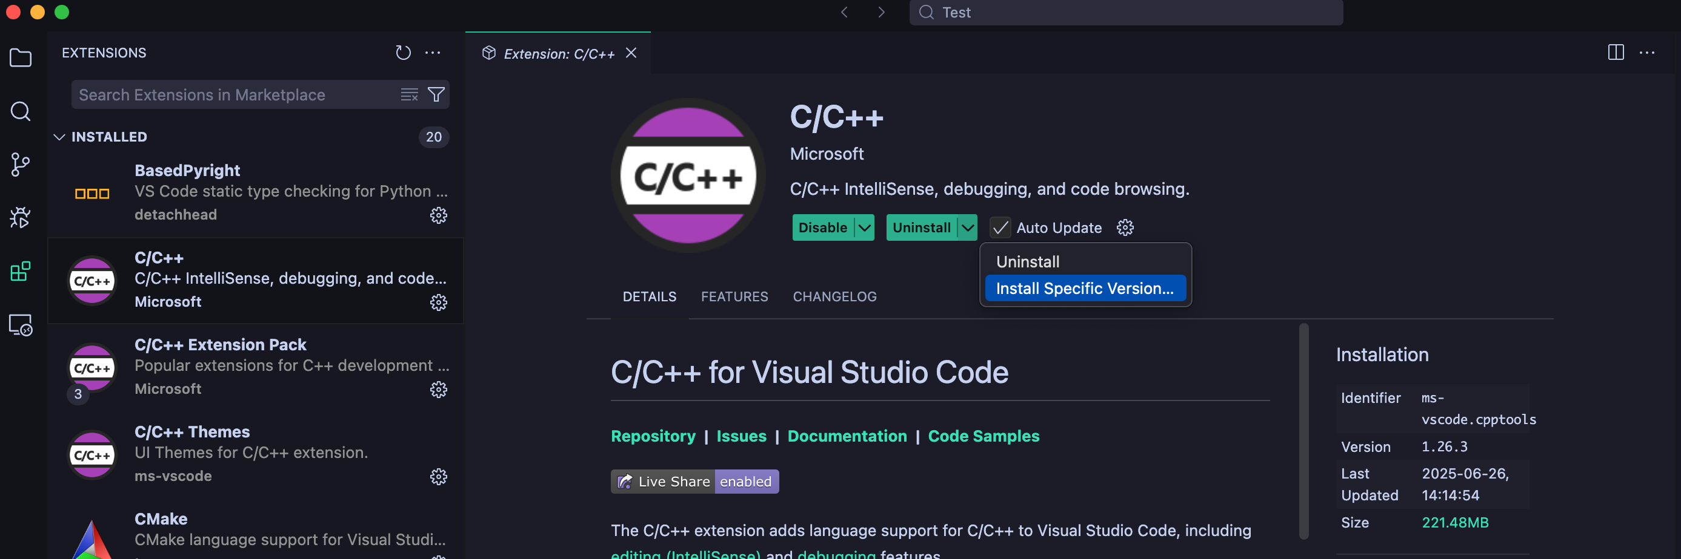Switch to the FEATURES tab
The height and width of the screenshot is (559, 1681).
click(x=734, y=297)
